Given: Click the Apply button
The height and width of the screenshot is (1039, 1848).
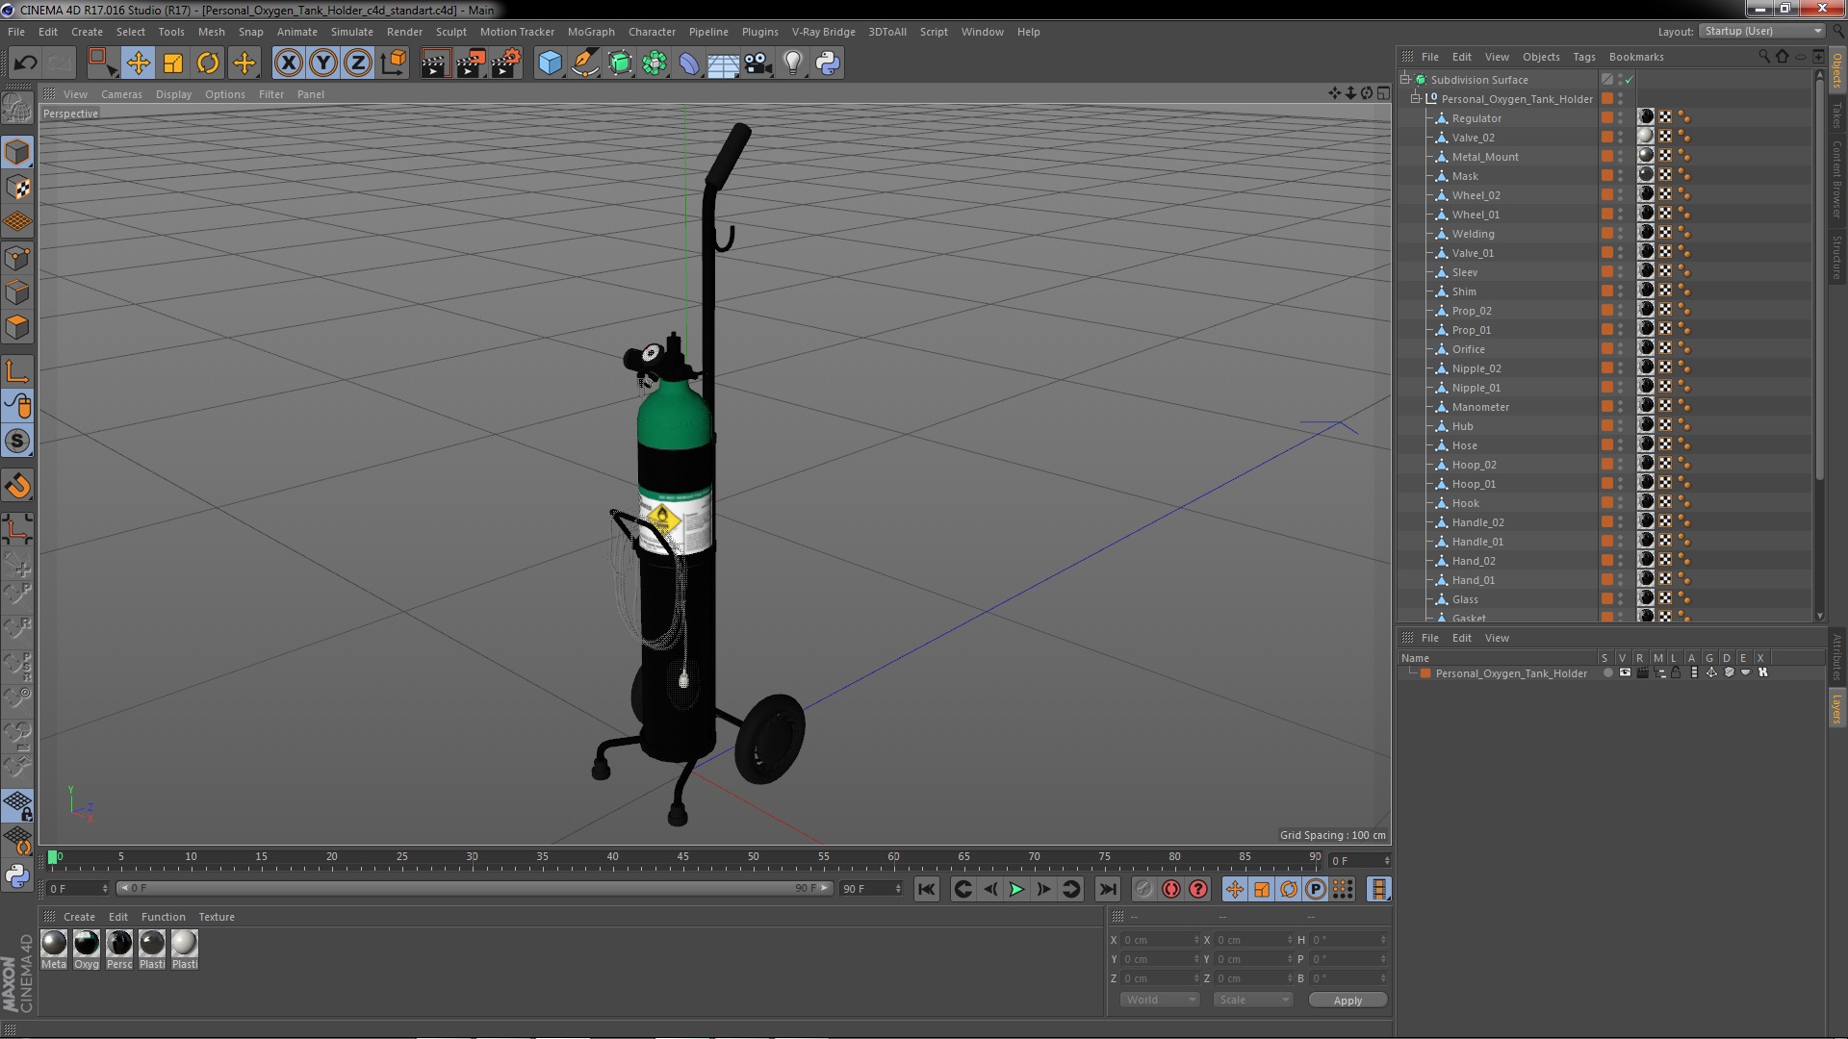Looking at the screenshot, I should [x=1347, y=1001].
